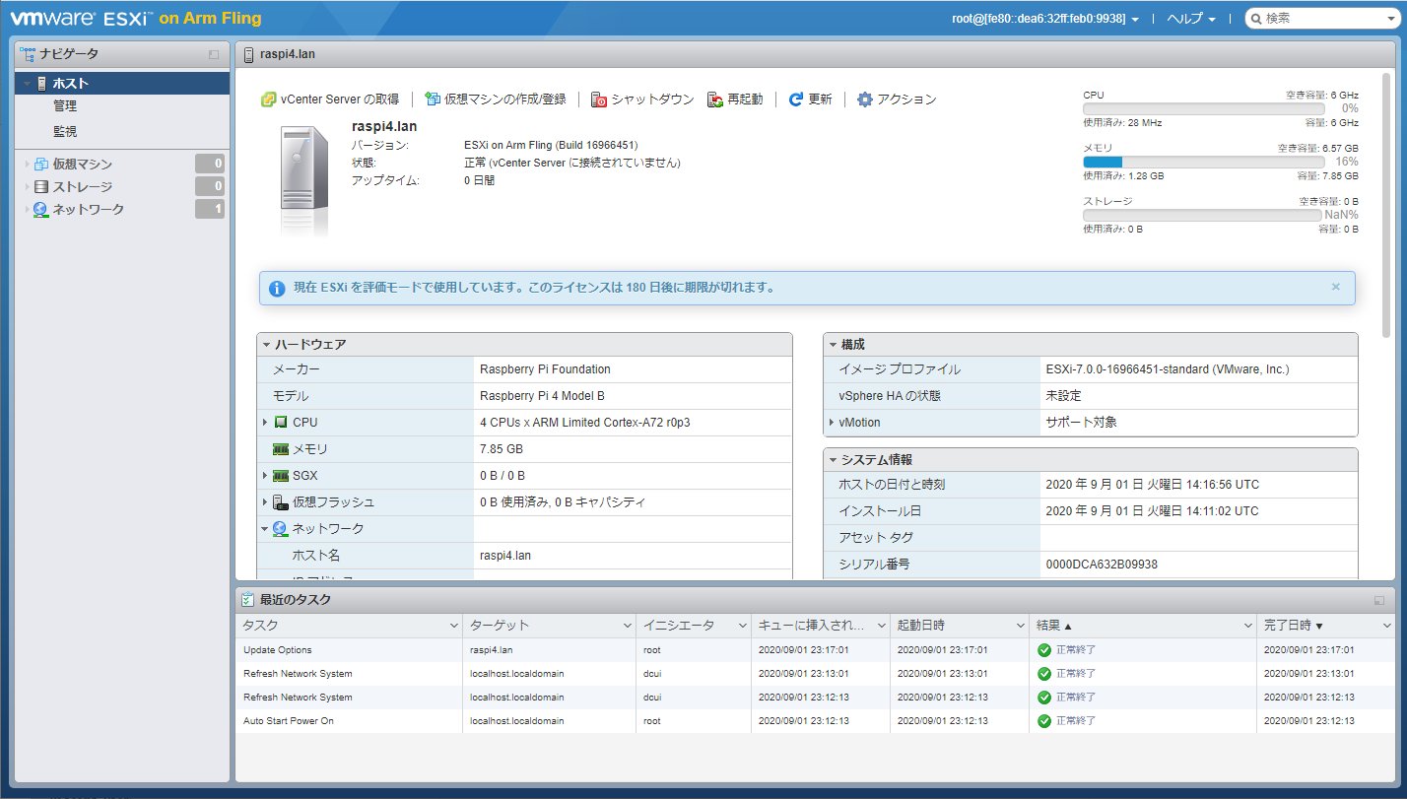
Task: Click the network globe icon in navigator
Action: 40,210
